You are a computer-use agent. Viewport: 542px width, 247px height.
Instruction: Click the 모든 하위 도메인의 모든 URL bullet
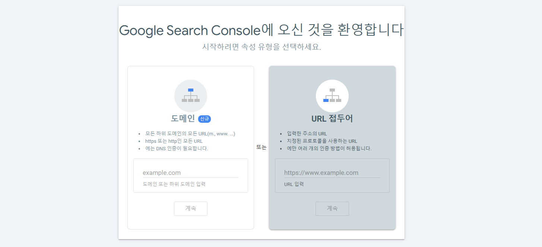(x=190, y=134)
